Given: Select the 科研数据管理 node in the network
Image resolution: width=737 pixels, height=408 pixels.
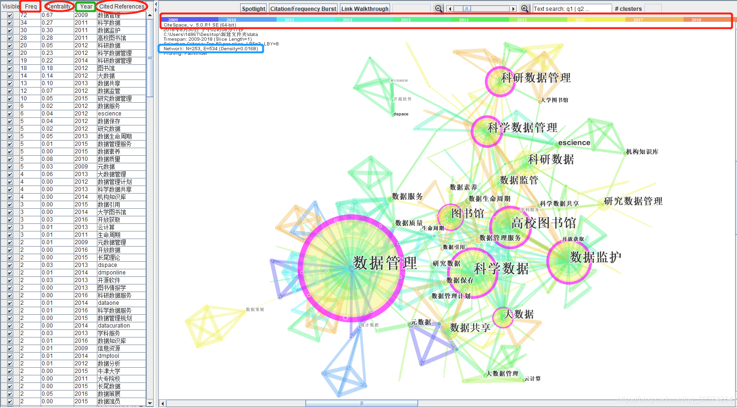Looking at the screenshot, I should point(500,81).
